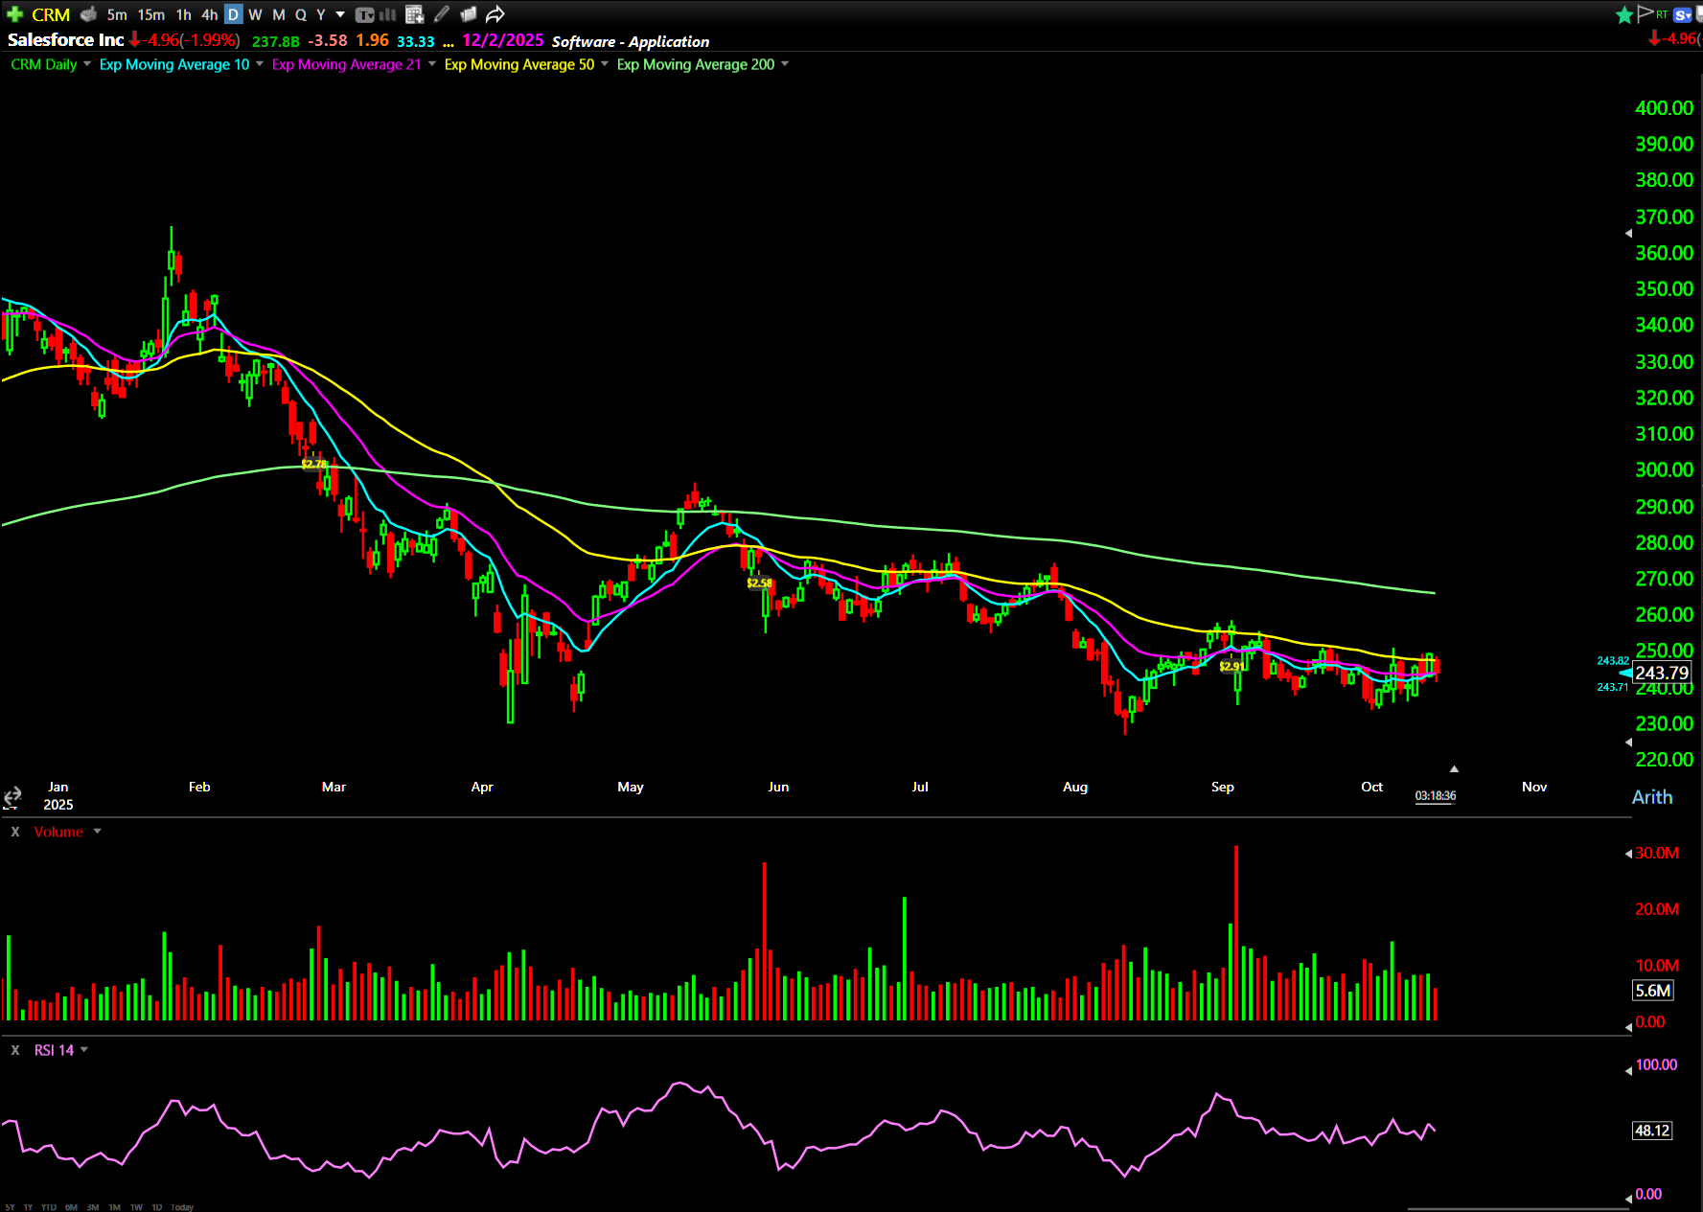The width and height of the screenshot is (1703, 1212).
Task: Select the 1h timeframe tab
Action: (x=183, y=14)
